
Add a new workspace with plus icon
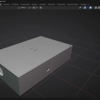pyautogui.click(x=88, y=4)
